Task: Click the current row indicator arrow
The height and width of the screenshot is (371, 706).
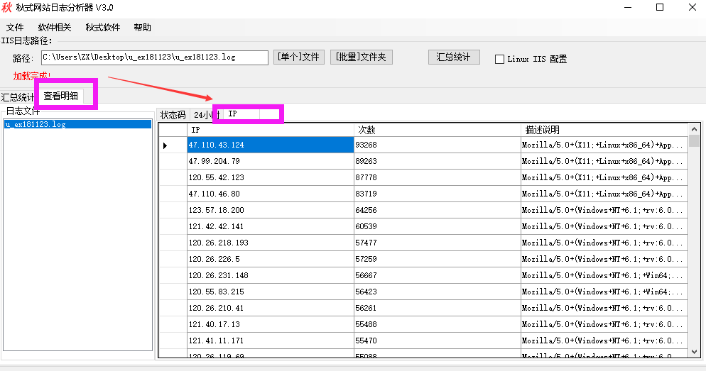Action: 165,145
